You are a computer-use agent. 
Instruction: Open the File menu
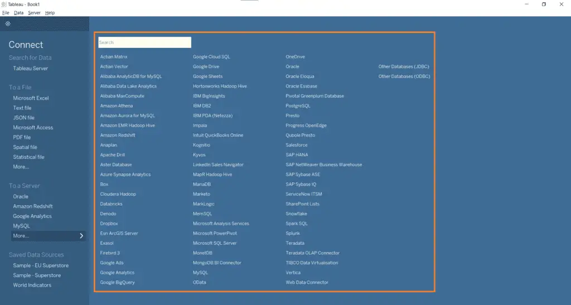[6, 13]
